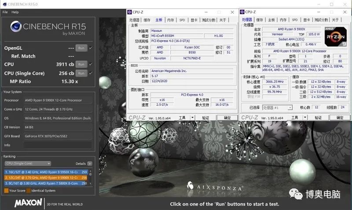Click 确定 button in right CPU-Z

pyautogui.click(x=340, y=117)
